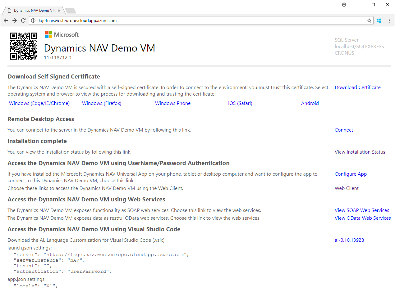
Task: Open Chrome three-dot menu
Action: (x=389, y=20)
